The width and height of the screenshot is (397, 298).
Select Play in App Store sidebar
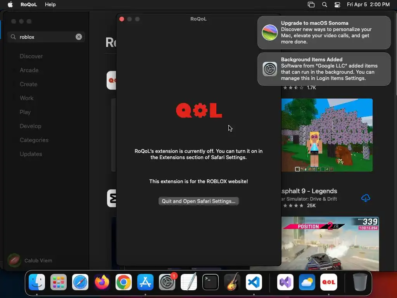click(x=25, y=112)
